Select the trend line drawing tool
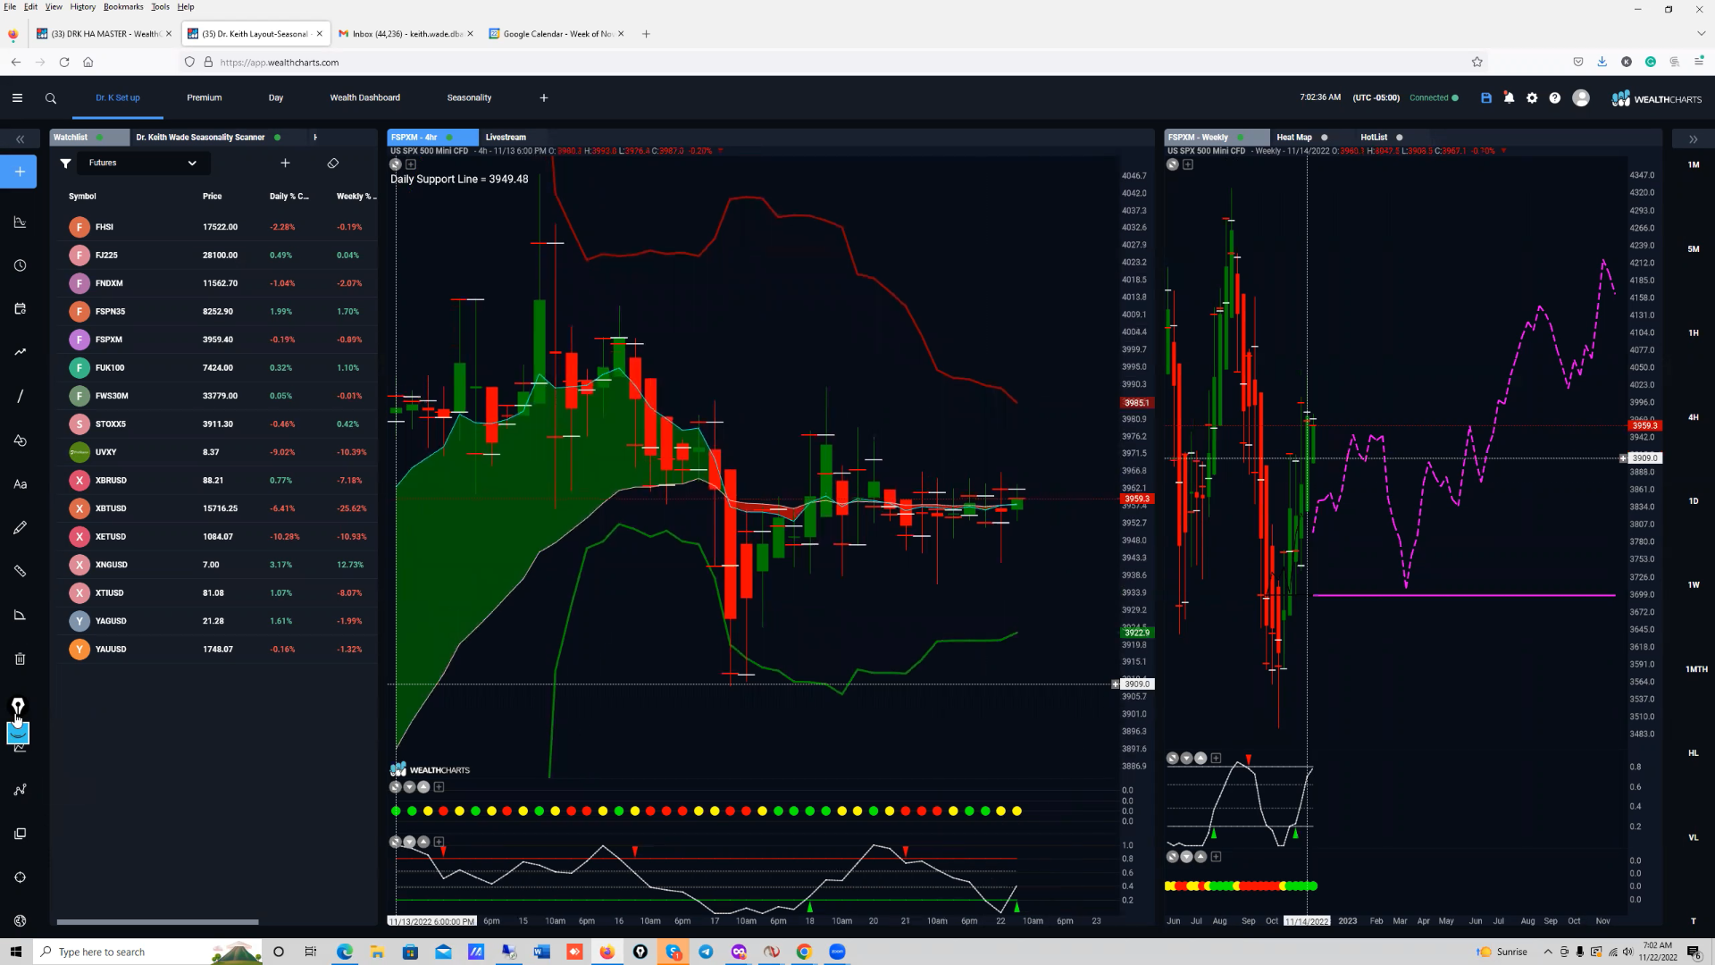The width and height of the screenshot is (1715, 965). pyautogui.click(x=20, y=396)
